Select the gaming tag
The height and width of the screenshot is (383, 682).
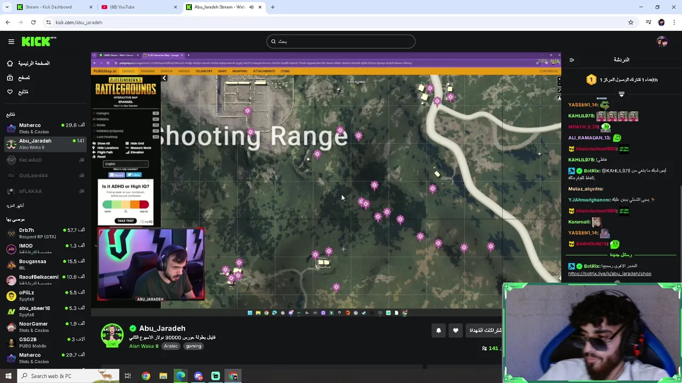pos(193,346)
